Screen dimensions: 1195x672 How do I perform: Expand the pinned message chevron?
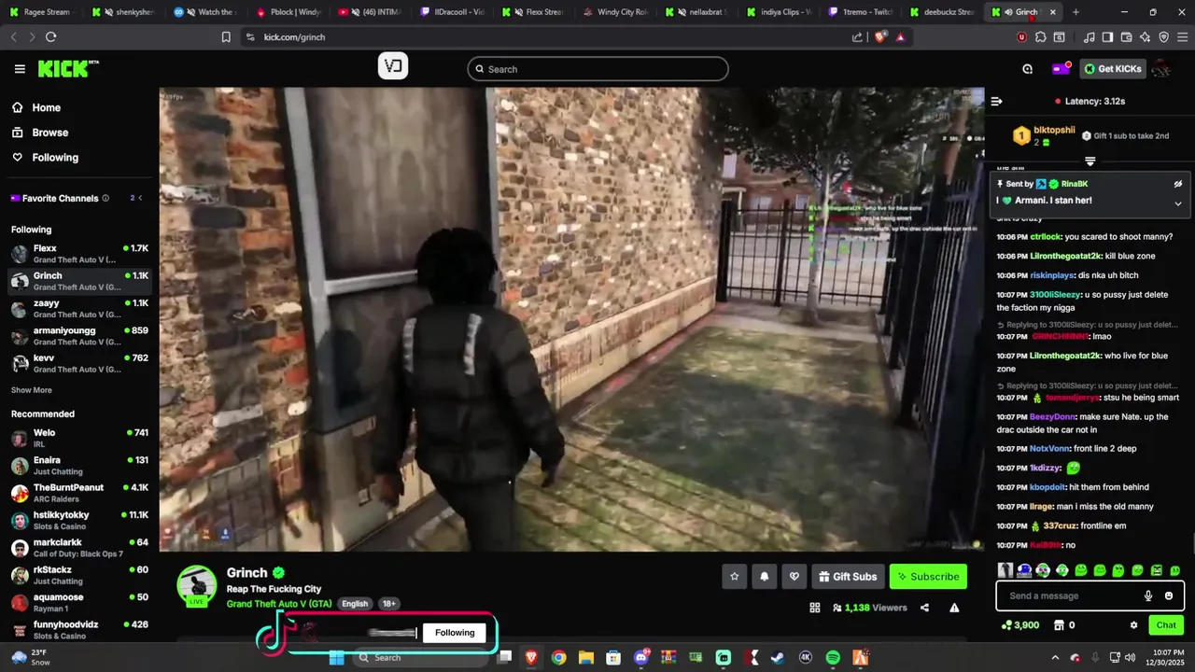(1178, 203)
